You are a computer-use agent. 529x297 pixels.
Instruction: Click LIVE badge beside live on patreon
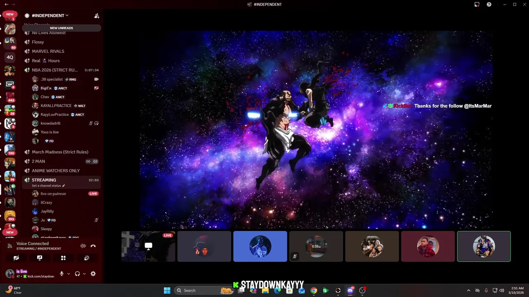(x=93, y=193)
